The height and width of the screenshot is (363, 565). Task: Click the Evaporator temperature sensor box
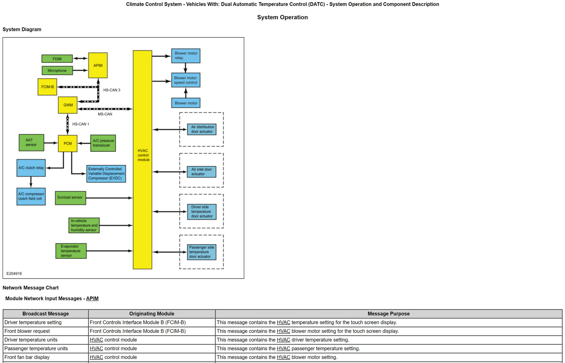[x=71, y=251]
